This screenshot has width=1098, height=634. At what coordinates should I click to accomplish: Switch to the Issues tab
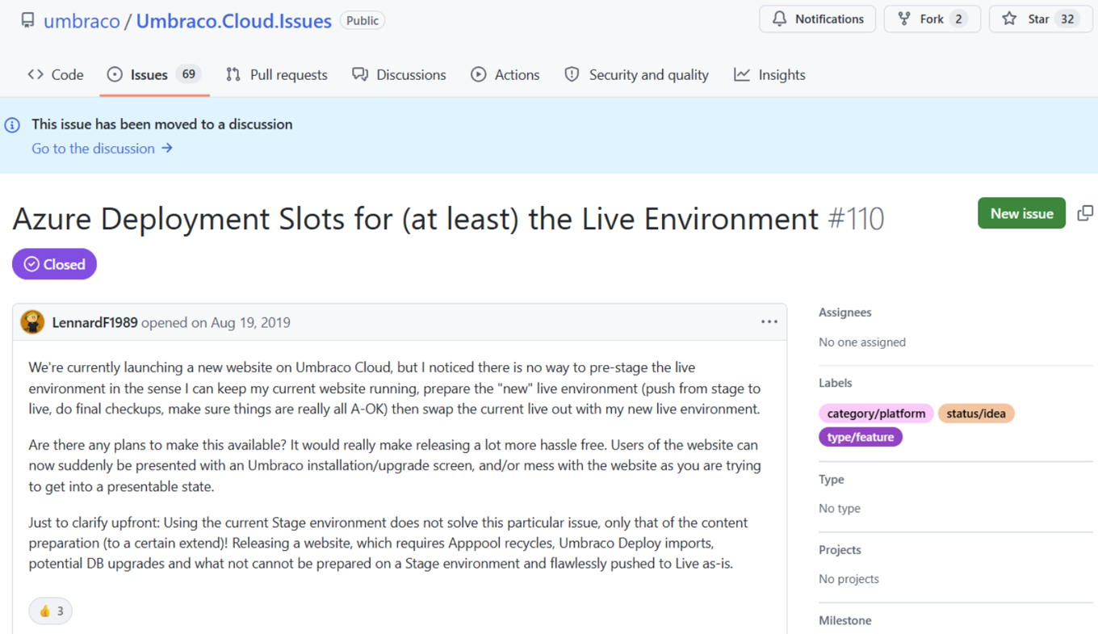154,74
